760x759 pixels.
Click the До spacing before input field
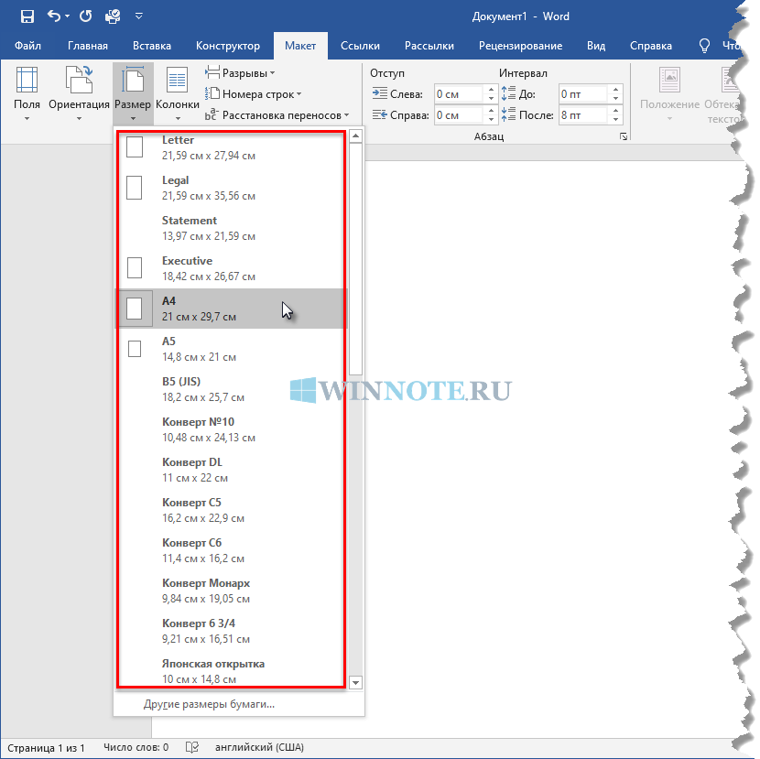click(583, 94)
